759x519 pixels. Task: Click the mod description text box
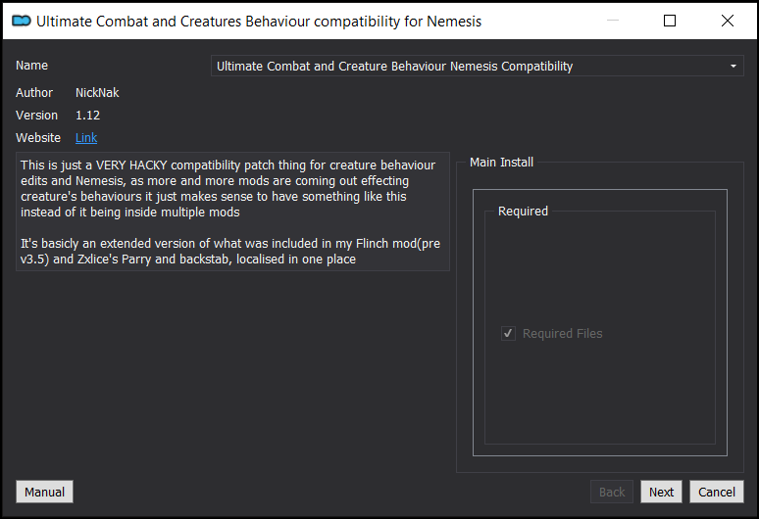tap(232, 212)
